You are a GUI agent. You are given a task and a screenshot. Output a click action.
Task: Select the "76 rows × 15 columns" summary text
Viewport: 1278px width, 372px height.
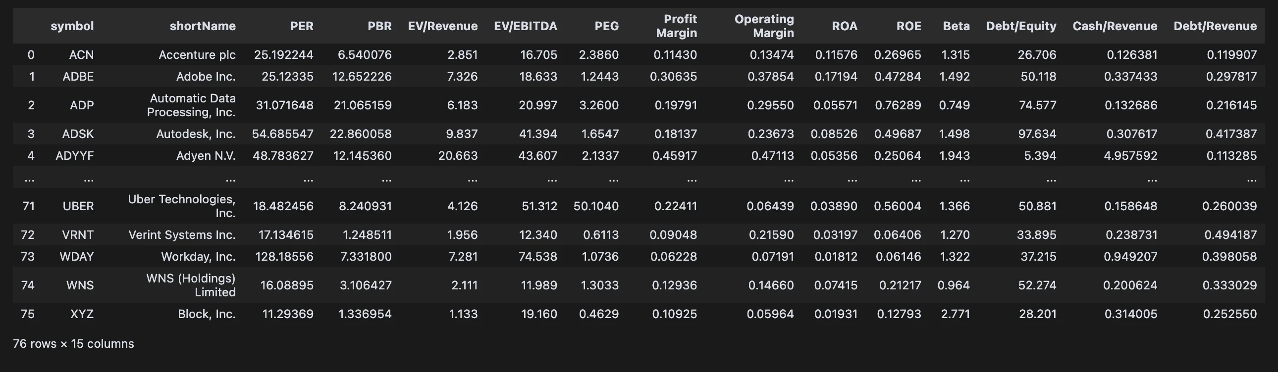(x=73, y=344)
